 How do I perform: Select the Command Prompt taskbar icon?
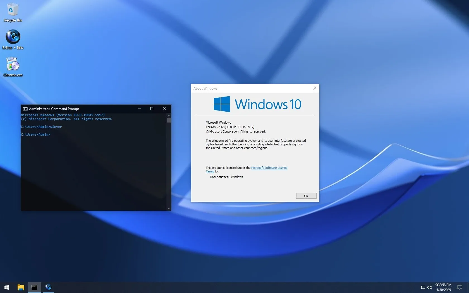pyautogui.click(x=34, y=287)
